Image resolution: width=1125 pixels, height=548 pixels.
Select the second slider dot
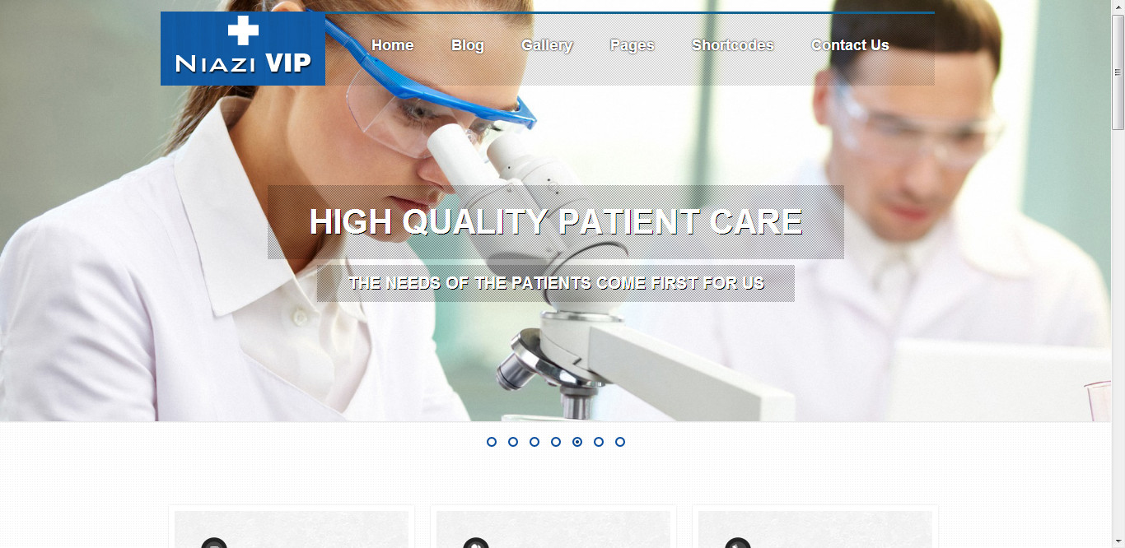[513, 442]
